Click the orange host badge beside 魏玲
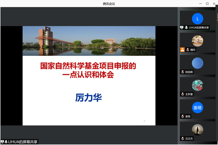The width and height of the screenshot is (218, 145). [x=183, y=50]
